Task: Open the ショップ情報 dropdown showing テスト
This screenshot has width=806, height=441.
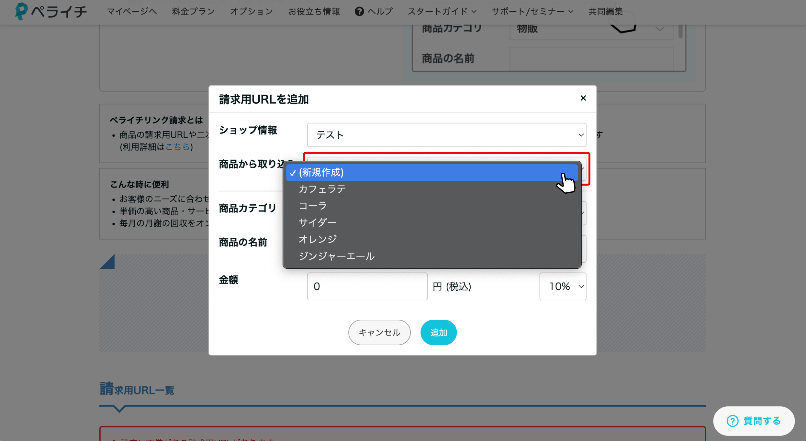Action: coord(446,135)
